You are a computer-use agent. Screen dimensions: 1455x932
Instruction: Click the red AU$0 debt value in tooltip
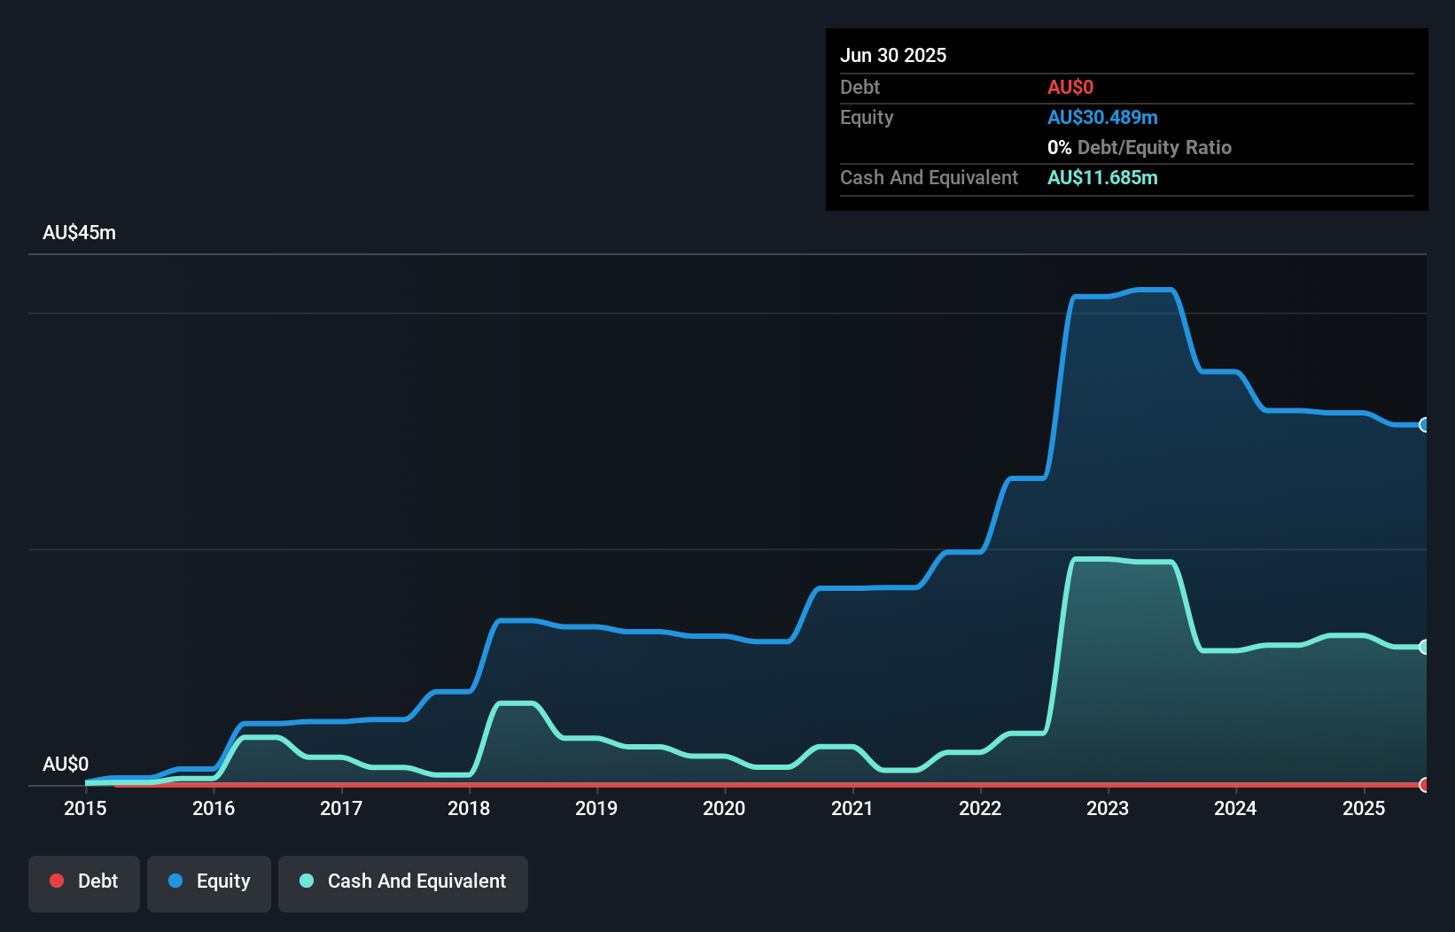pos(1070,88)
